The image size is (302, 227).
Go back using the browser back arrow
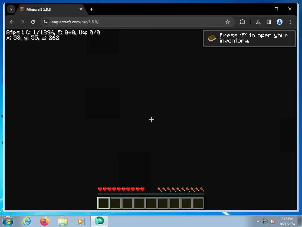point(12,22)
